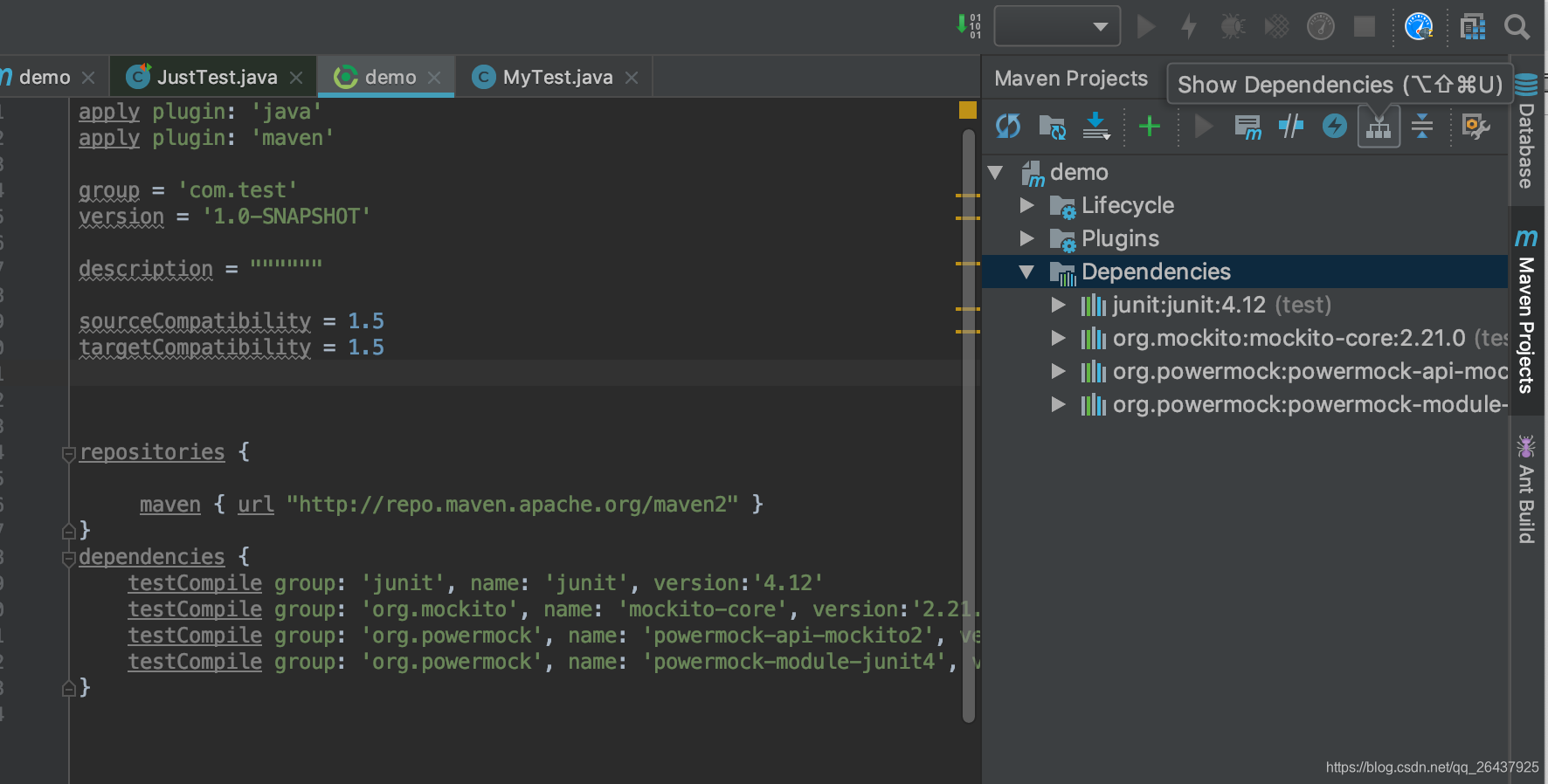The height and width of the screenshot is (784, 1548).
Task: Switch to the JustTest.java editor tab
Action: click(x=214, y=77)
